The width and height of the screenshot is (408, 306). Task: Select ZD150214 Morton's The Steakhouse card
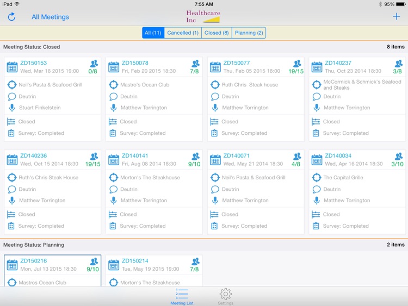(x=154, y=271)
